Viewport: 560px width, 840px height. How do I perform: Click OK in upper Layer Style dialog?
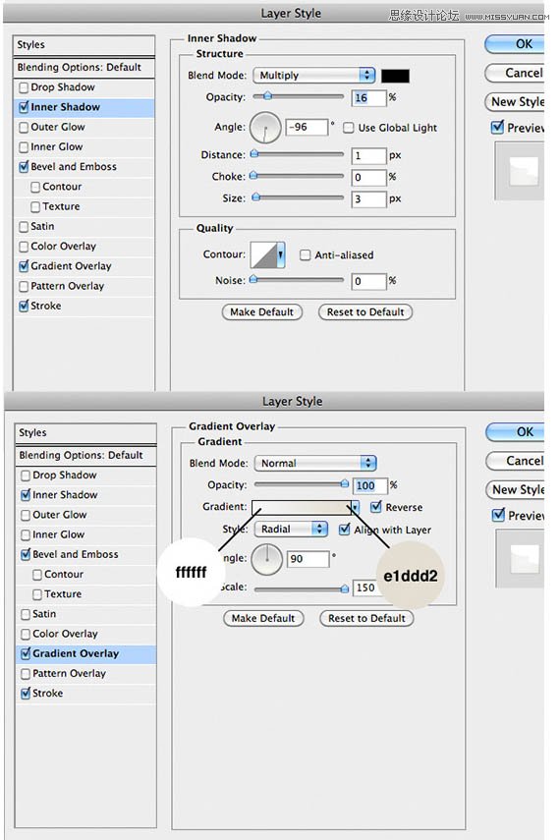coord(515,44)
